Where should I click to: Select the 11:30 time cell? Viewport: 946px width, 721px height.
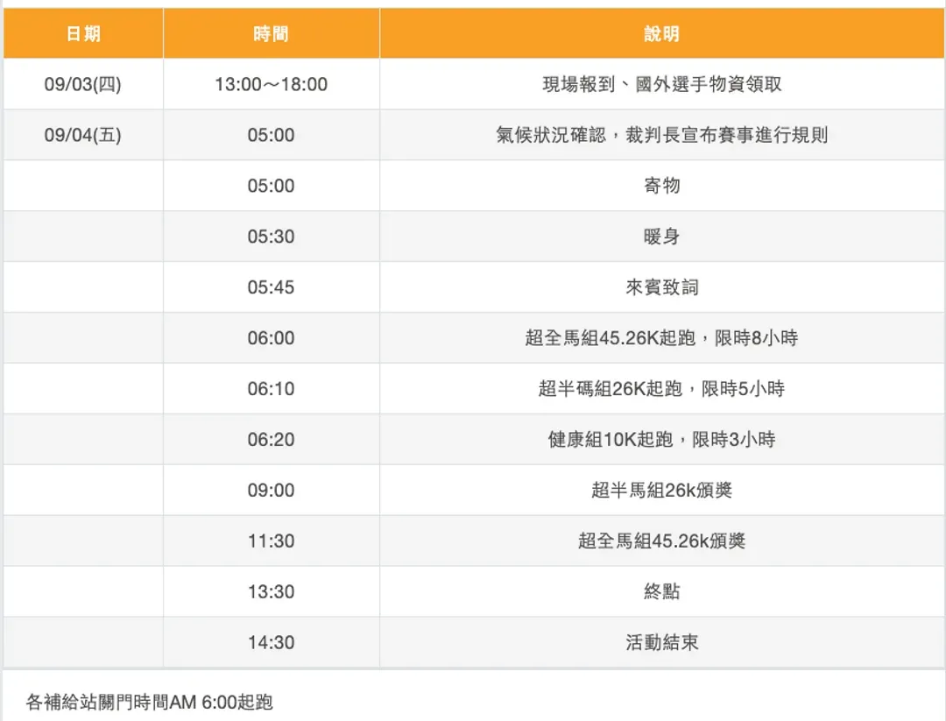[x=271, y=542]
